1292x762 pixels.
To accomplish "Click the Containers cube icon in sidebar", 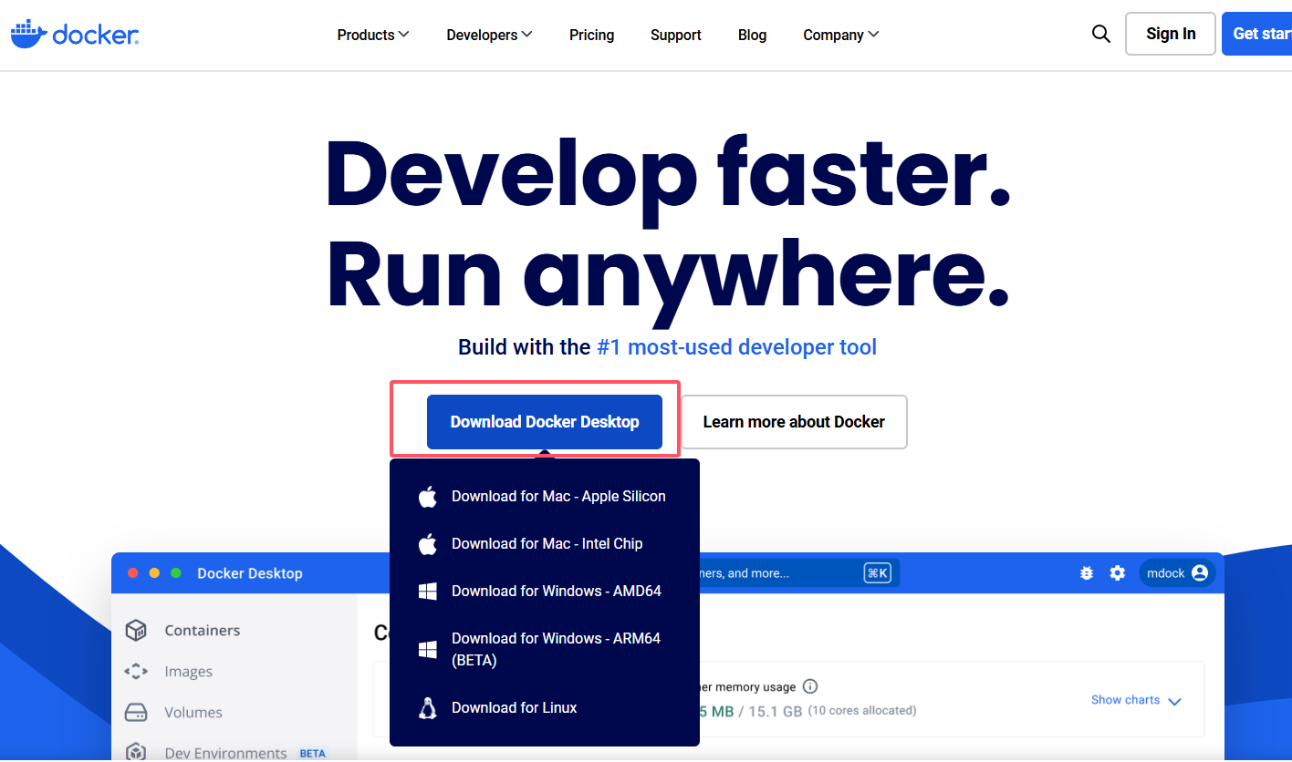I will [x=136, y=630].
